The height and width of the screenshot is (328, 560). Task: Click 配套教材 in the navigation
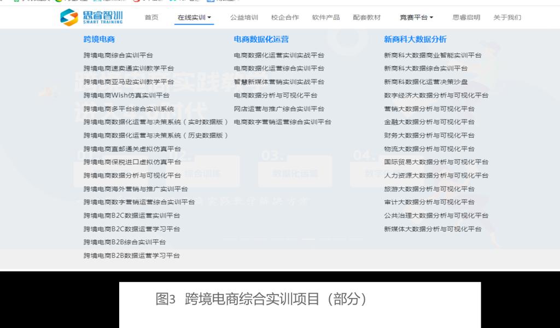[x=366, y=17]
